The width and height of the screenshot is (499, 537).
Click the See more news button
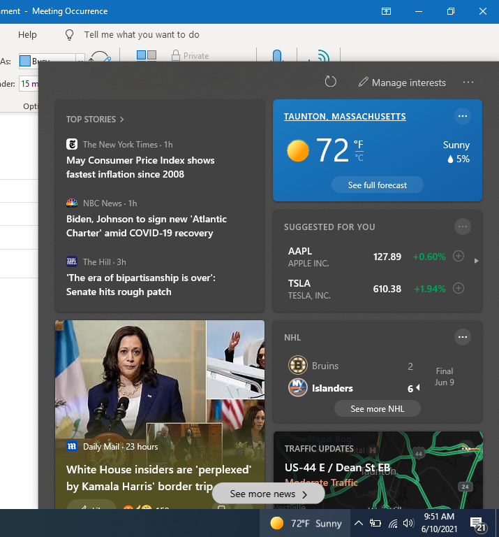click(269, 494)
